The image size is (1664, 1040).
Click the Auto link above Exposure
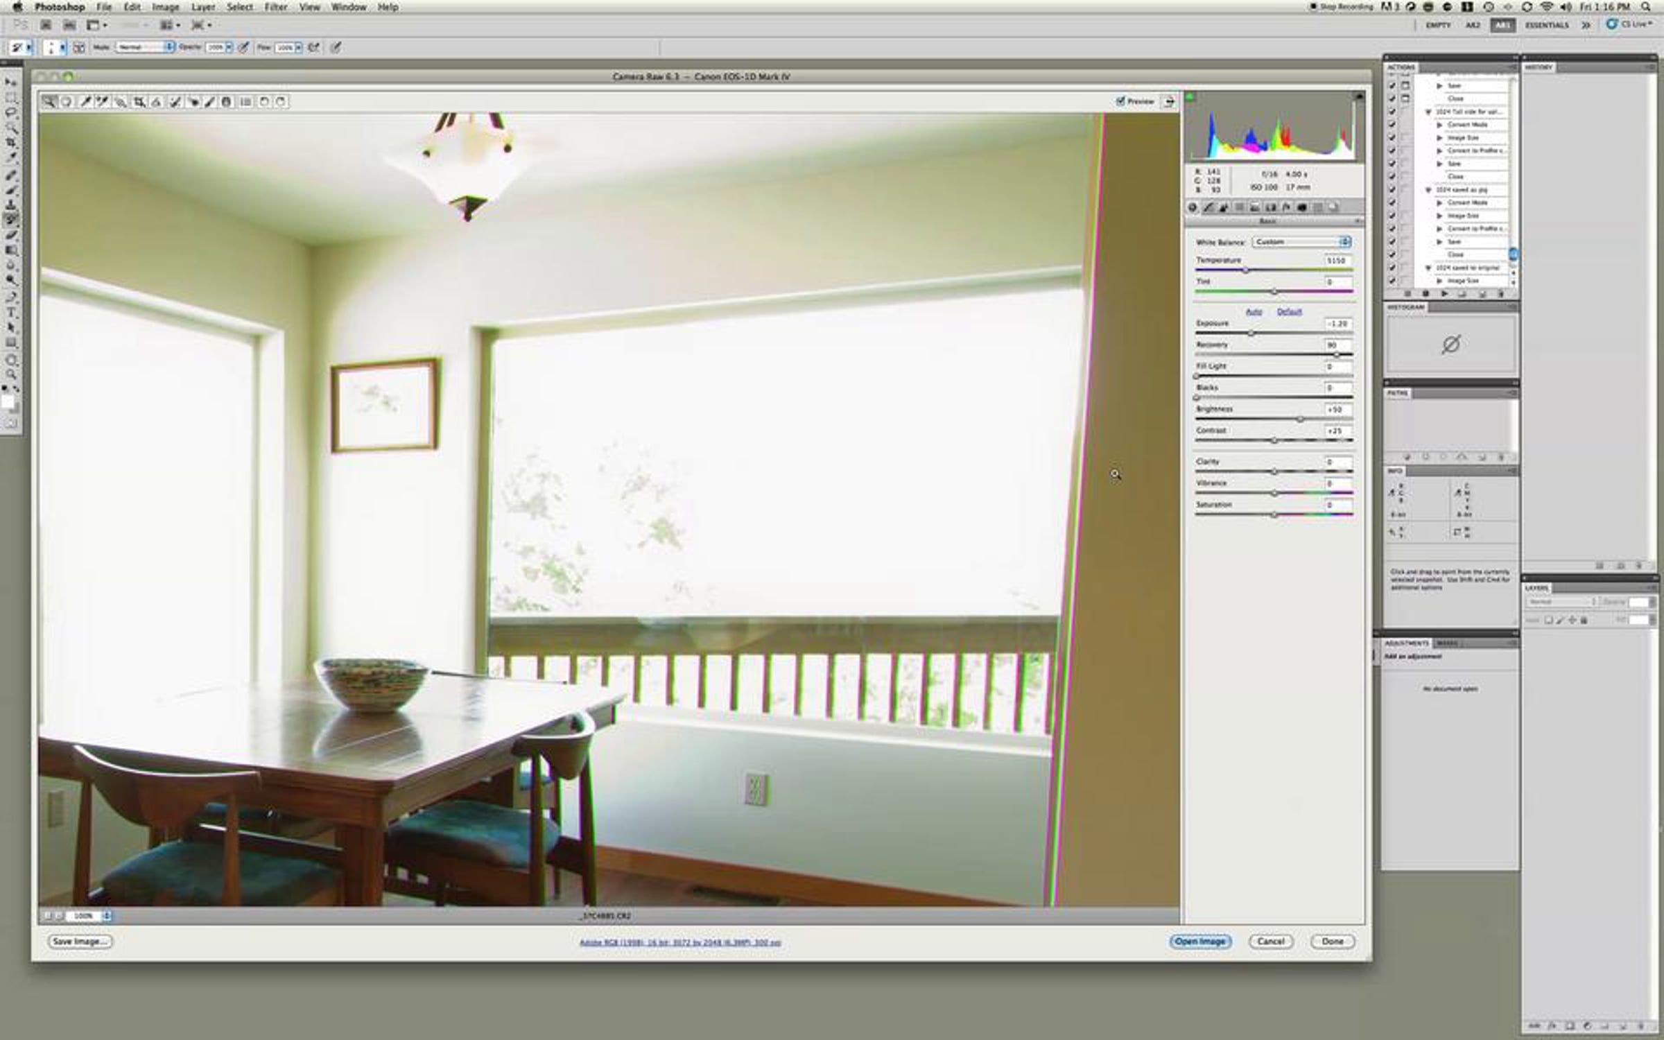pos(1254,312)
